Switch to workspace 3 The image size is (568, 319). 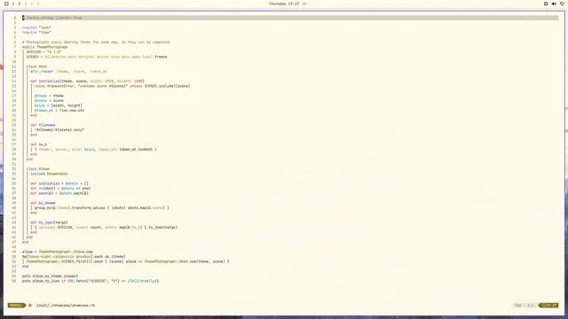click(x=26, y=4)
